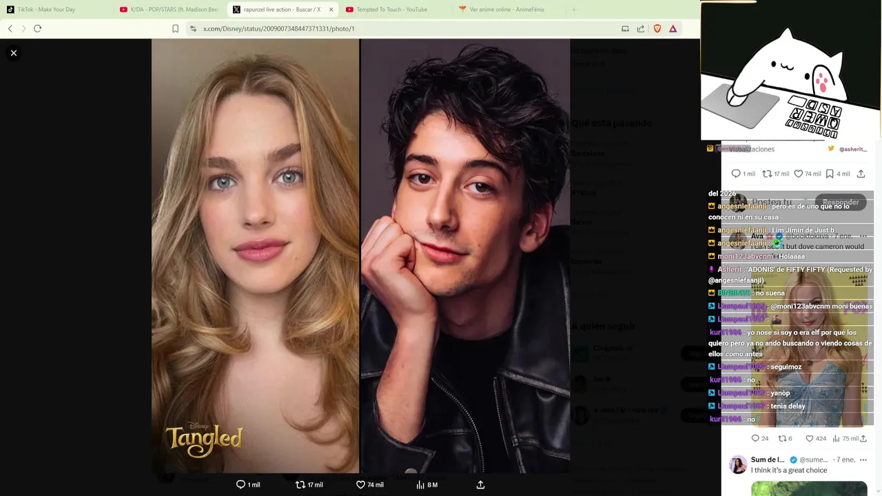The image size is (882, 496).
Task: Share Ava's reply
Action: pyautogui.click(x=863, y=438)
